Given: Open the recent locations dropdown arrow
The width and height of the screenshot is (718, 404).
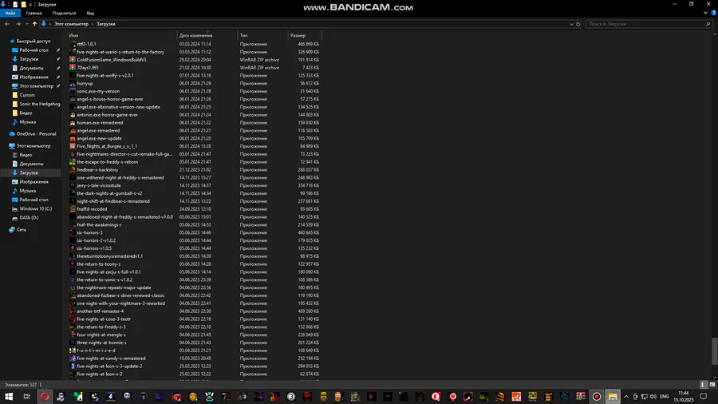Looking at the screenshot, I should (27, 24).
